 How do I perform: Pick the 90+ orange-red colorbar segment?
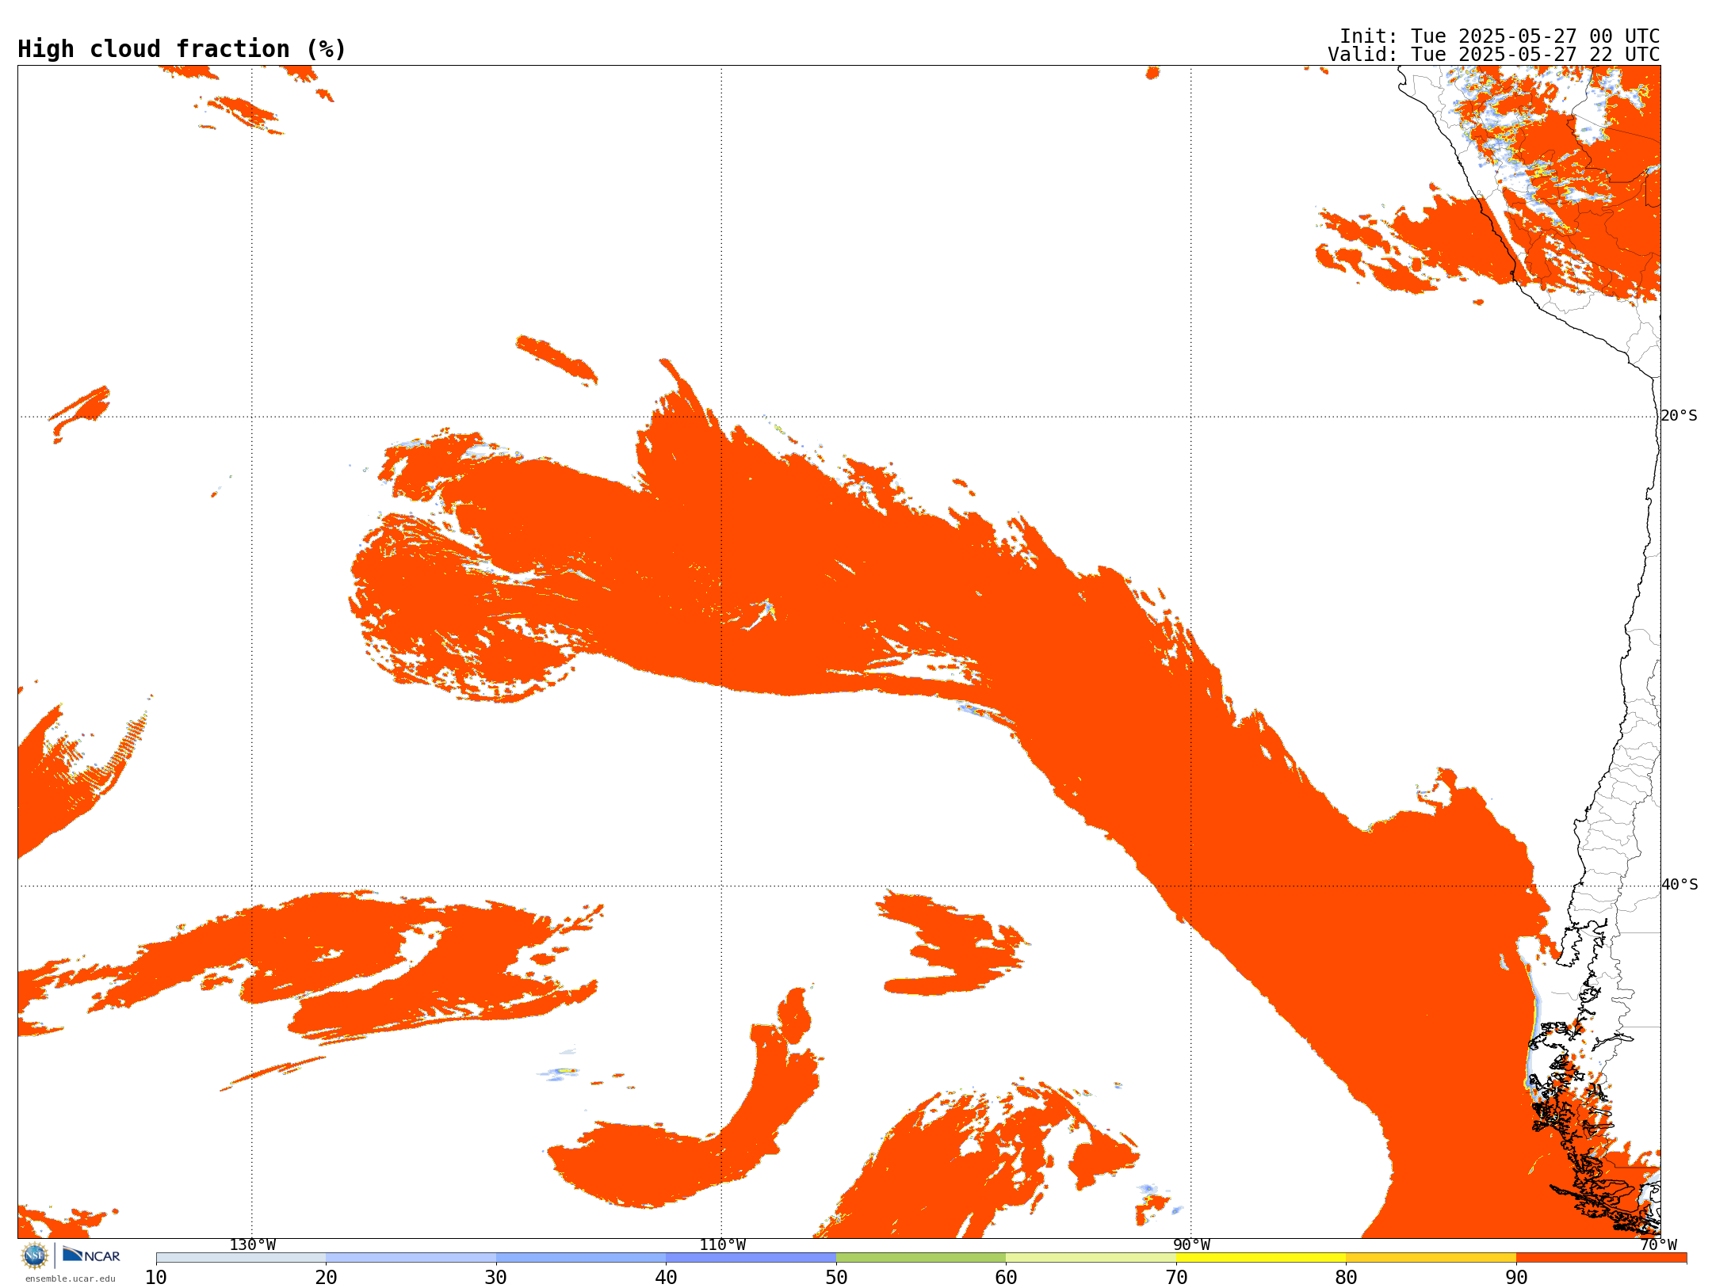tap(1601, 1258)
